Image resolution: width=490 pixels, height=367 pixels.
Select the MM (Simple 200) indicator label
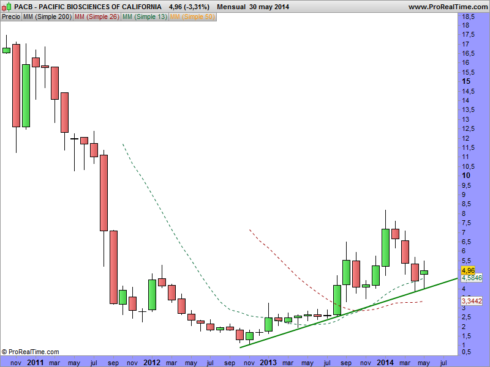point(48,17)
